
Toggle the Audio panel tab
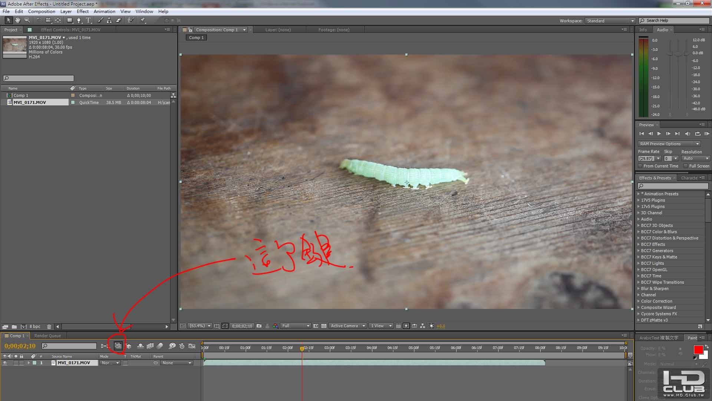click(662, 29)
